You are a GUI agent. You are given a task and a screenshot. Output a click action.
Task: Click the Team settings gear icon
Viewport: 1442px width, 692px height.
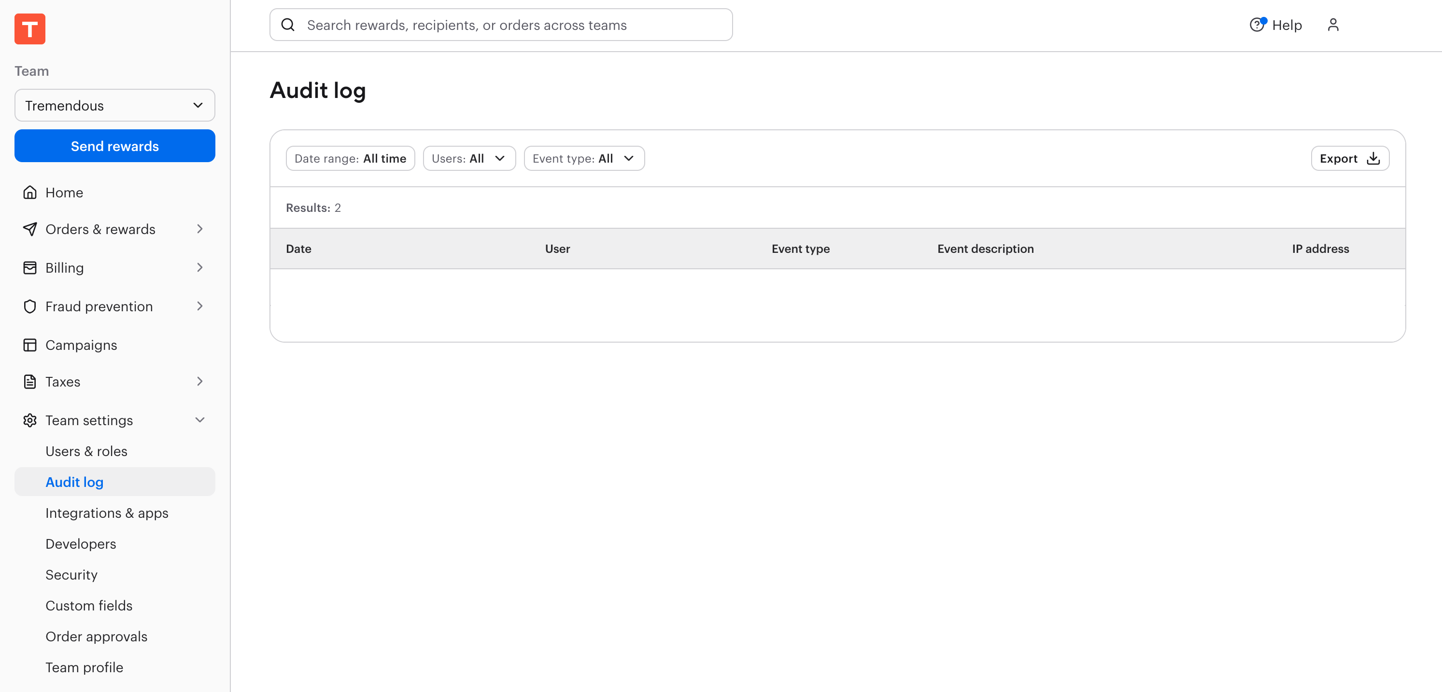tap(29, 420)
